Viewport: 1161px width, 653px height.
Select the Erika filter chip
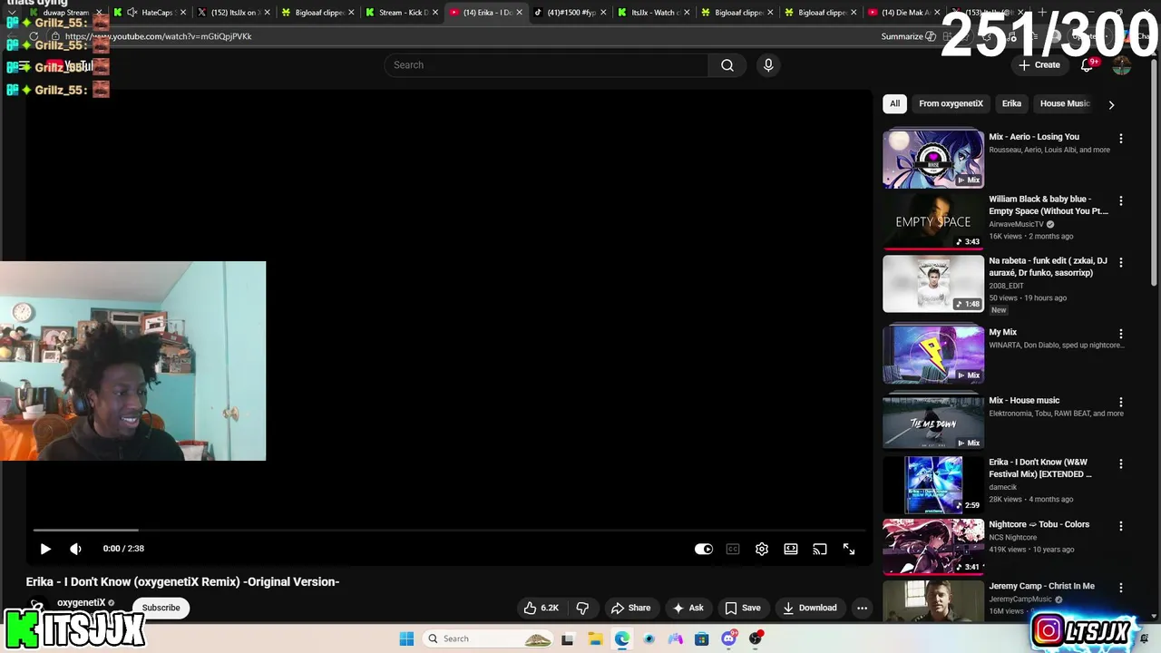click(x=1011, y=103)
